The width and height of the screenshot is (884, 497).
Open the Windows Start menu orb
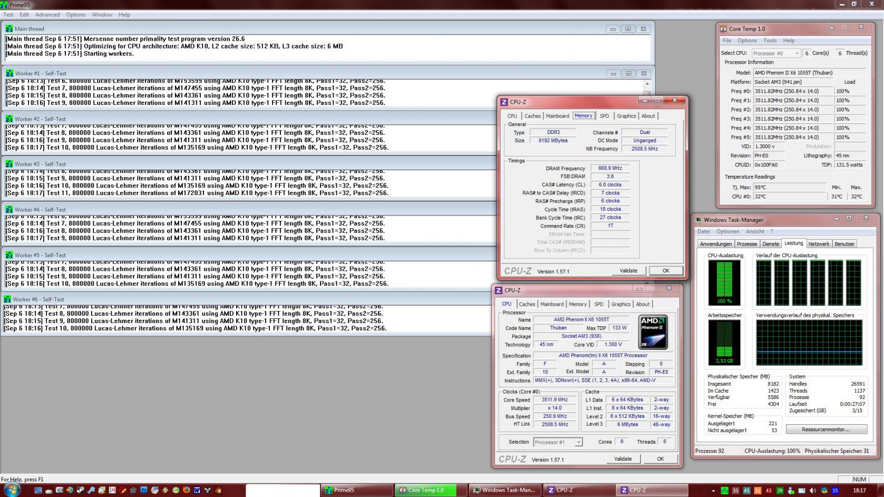(x=12, y=490)
